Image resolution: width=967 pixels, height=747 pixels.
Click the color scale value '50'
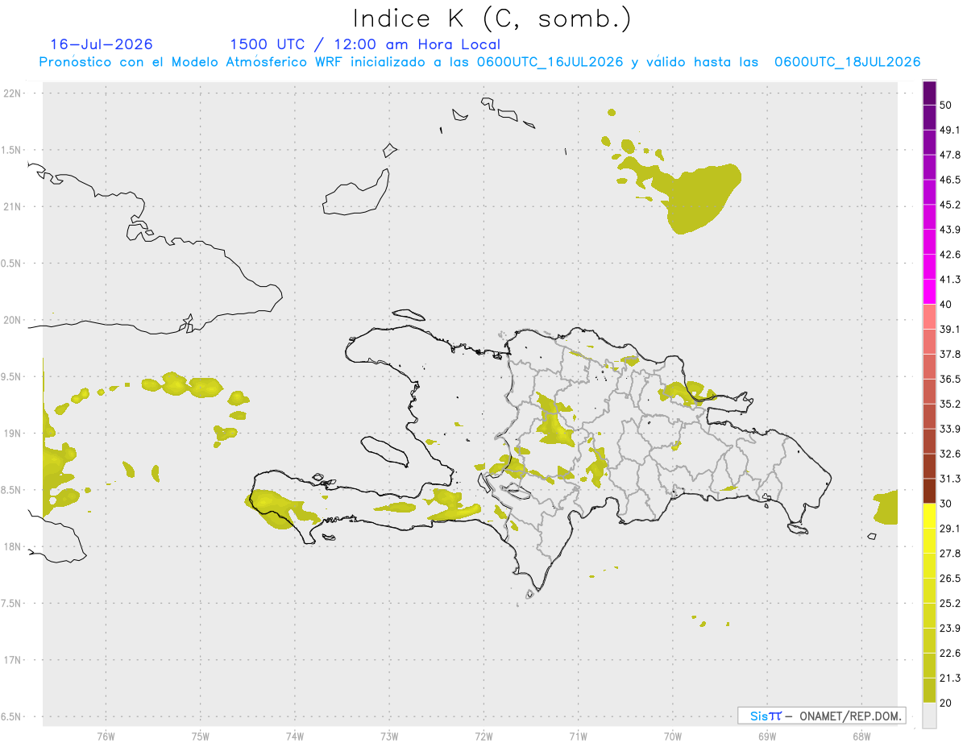947,105
